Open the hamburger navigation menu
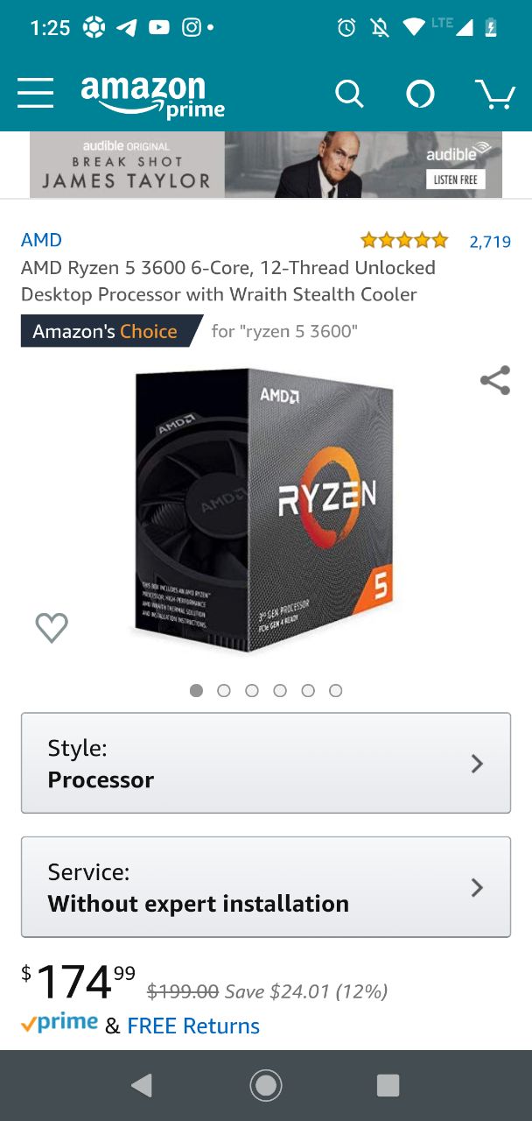This screenshot has width=532, height=1121. click(x=36, y=93)
